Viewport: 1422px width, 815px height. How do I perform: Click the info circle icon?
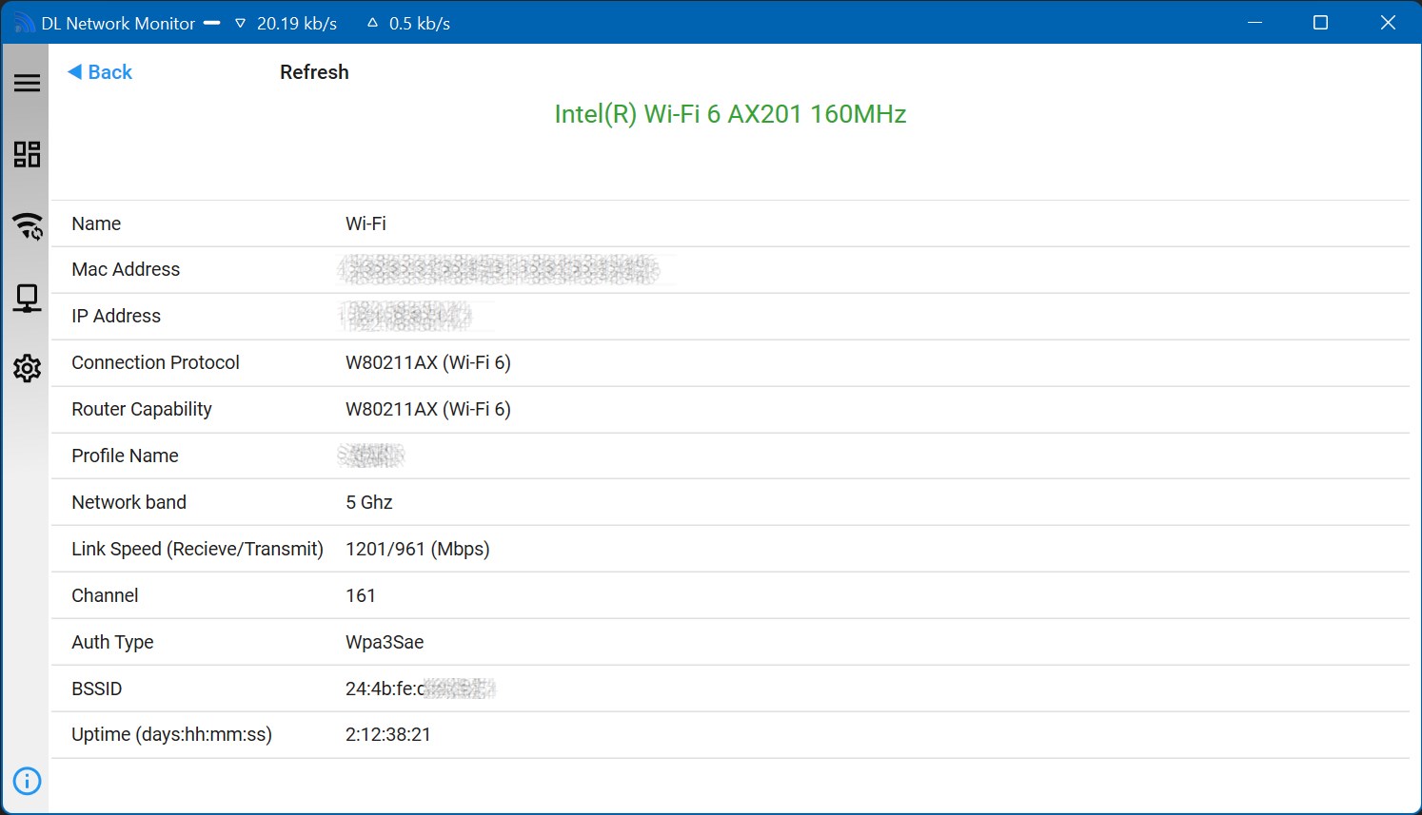click(27, 781)
